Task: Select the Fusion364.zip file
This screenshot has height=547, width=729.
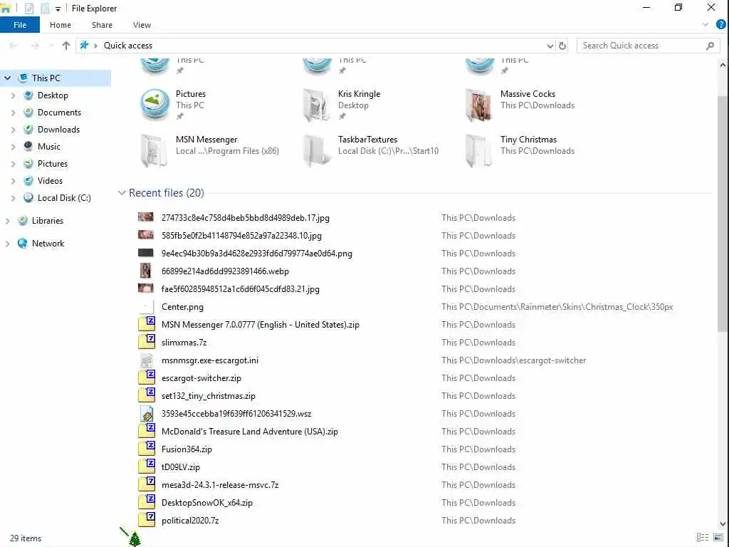Action: (x=187, y=449)
